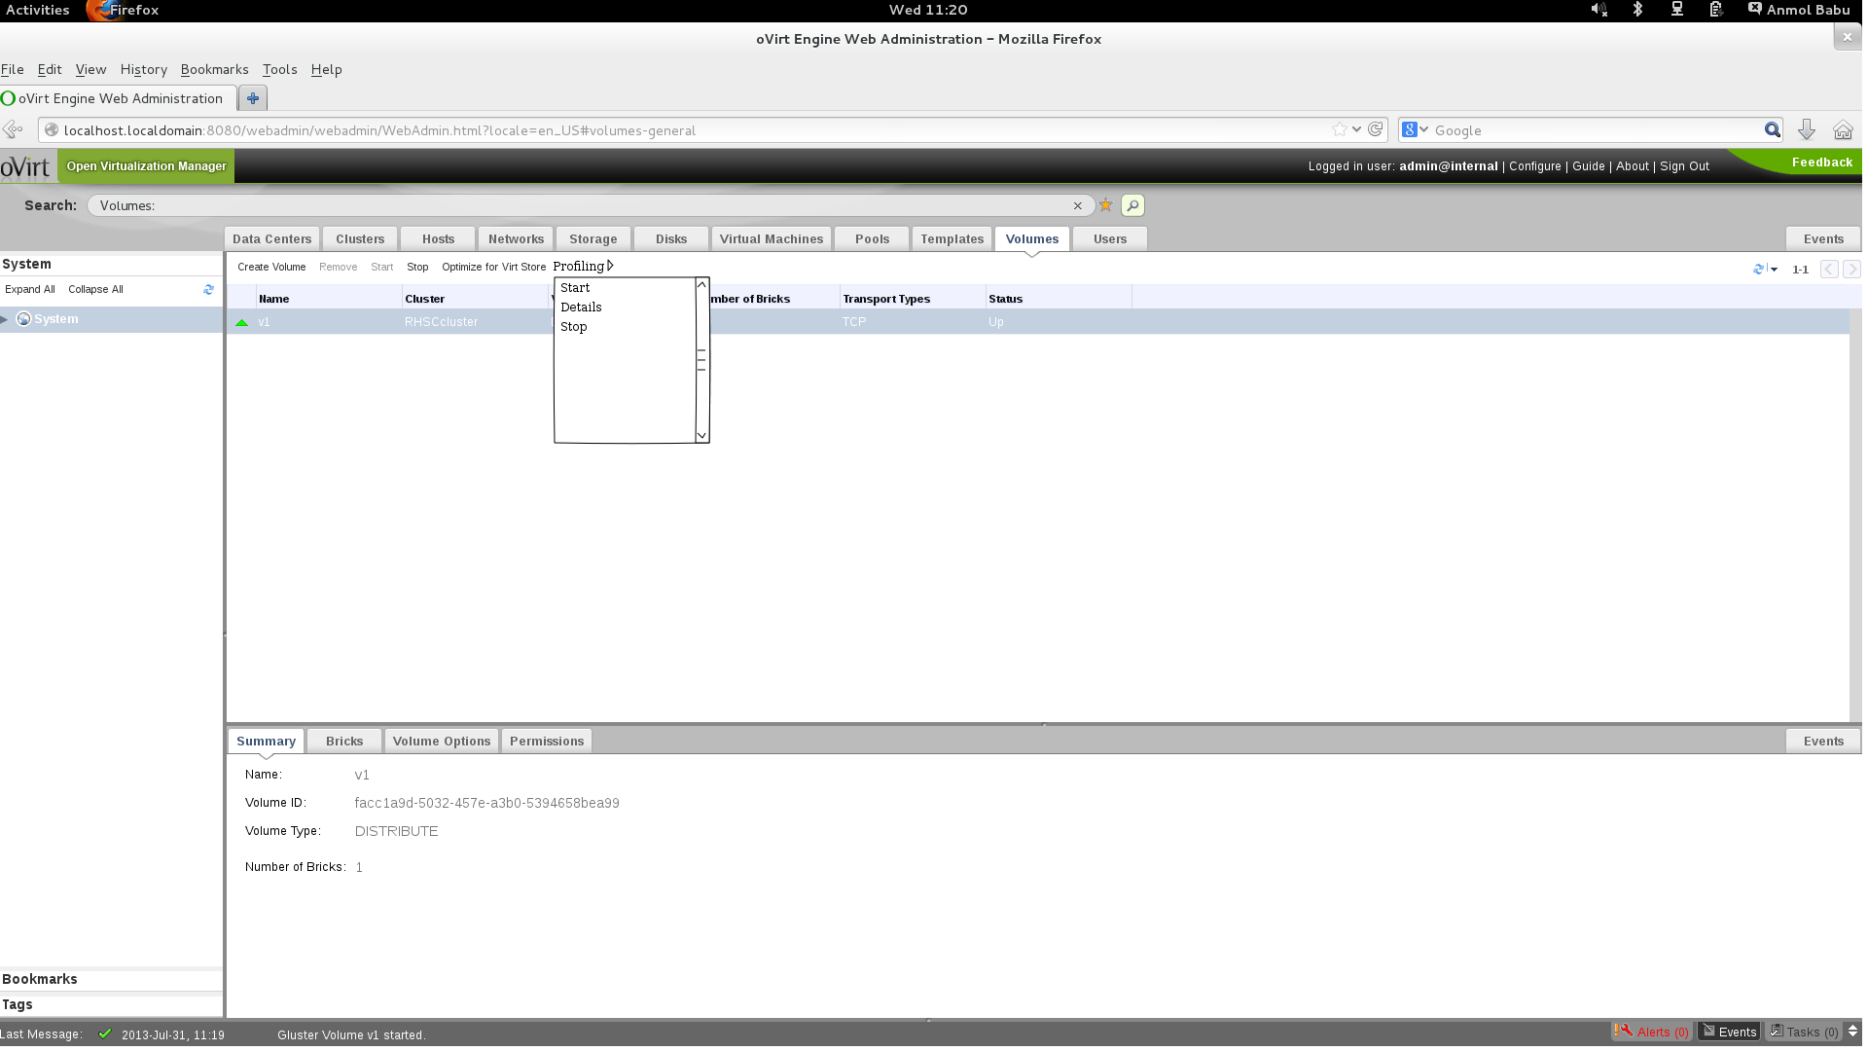Screen dimensions: 1868x1051
Task: Reload page via address bar icon
Action: pyautogui.click(x=1376, y=129)
